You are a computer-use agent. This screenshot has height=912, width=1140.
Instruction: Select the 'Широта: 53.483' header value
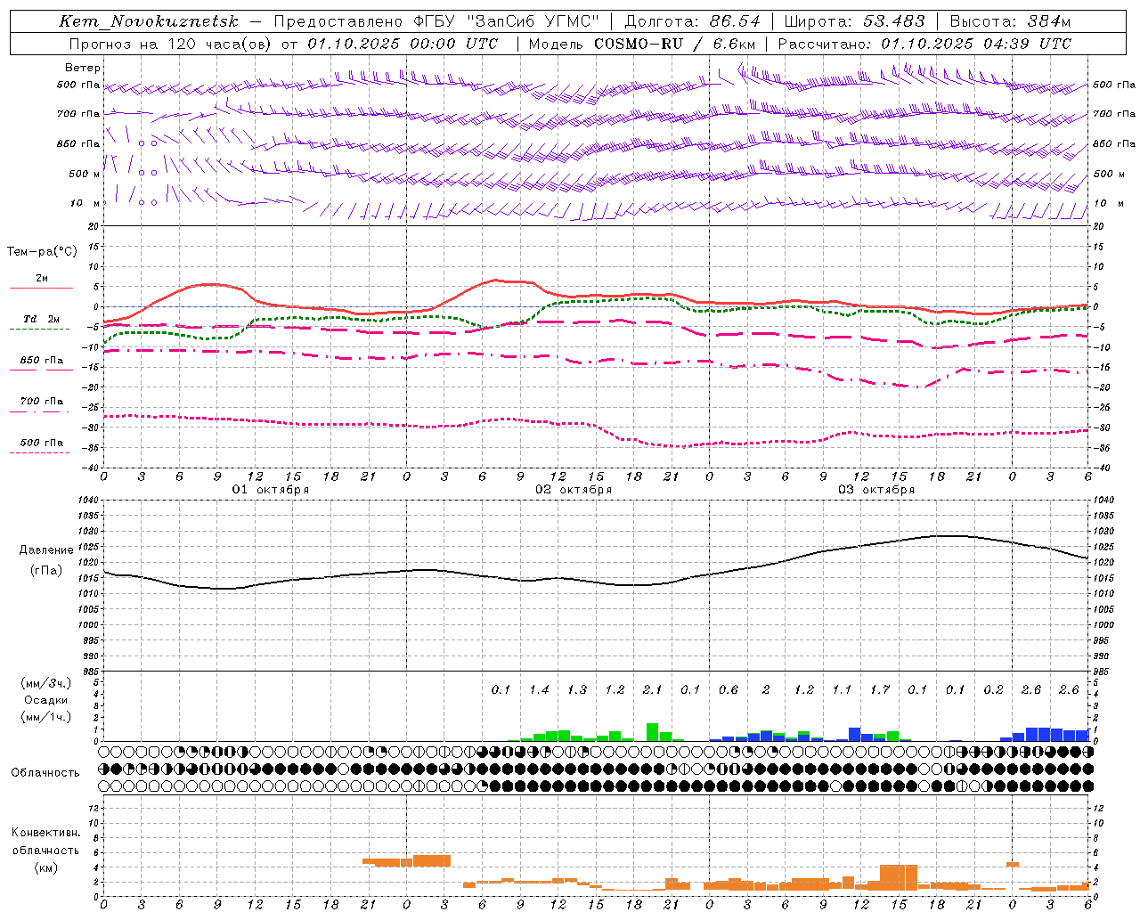(x=854, y=21)
